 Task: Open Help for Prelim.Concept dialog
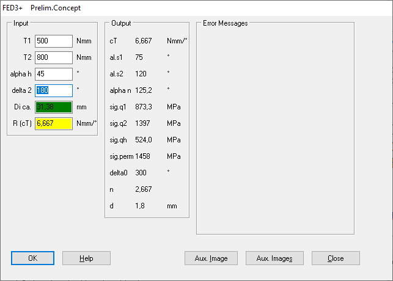86,258
